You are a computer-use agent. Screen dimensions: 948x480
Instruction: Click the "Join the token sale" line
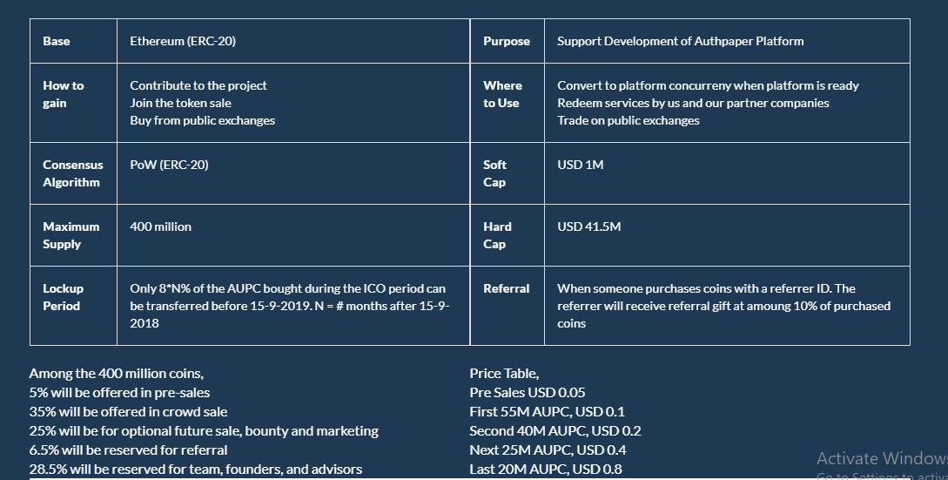click(180, 103)
